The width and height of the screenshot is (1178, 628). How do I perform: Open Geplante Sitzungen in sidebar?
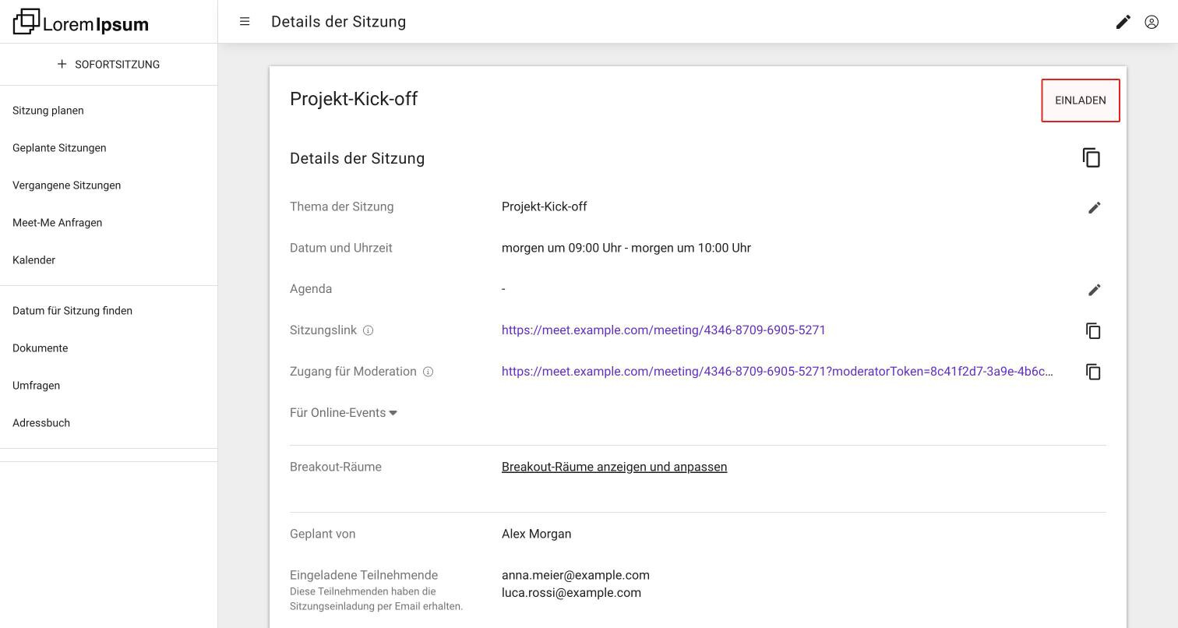pyautogui.click(x=59, y=148)
